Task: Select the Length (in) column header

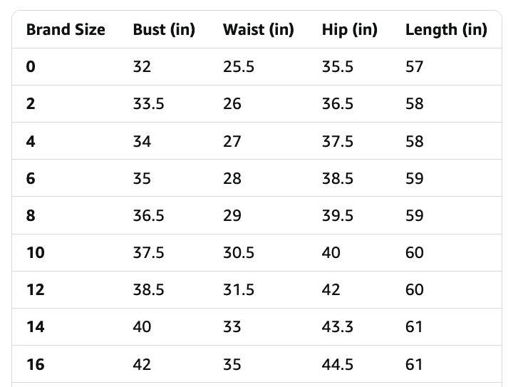Action: coord(446,29)
